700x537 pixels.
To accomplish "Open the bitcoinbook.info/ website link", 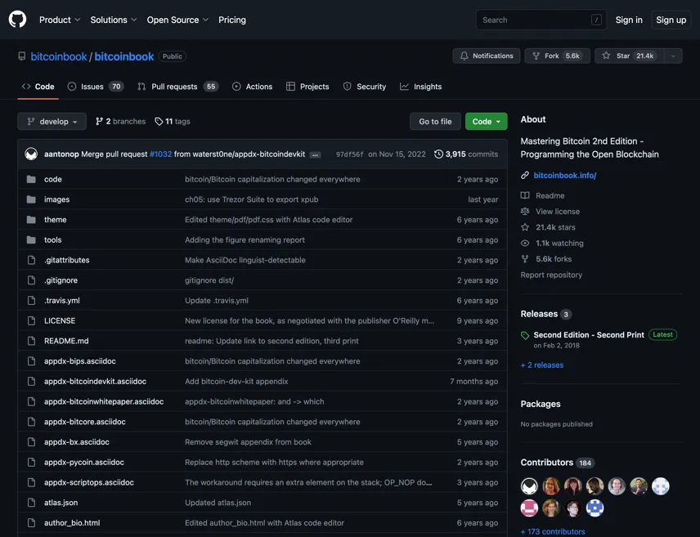I will (x=565, y=176).
